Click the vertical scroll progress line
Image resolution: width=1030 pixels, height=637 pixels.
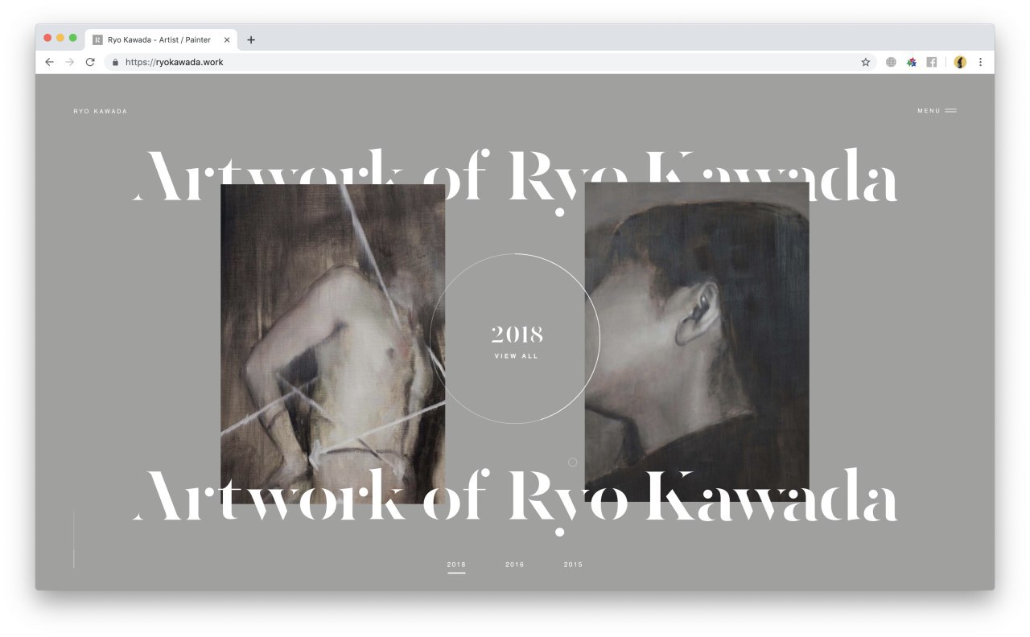coord(74,539)
